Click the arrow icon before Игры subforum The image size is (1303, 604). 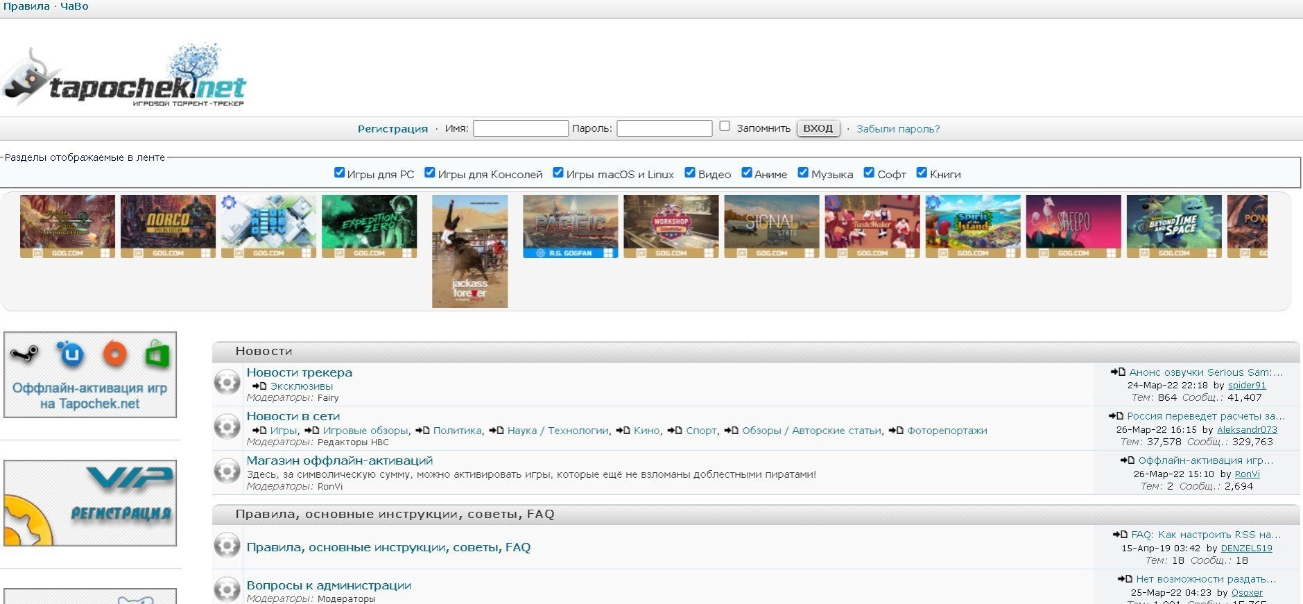click(x=259, y=431)
